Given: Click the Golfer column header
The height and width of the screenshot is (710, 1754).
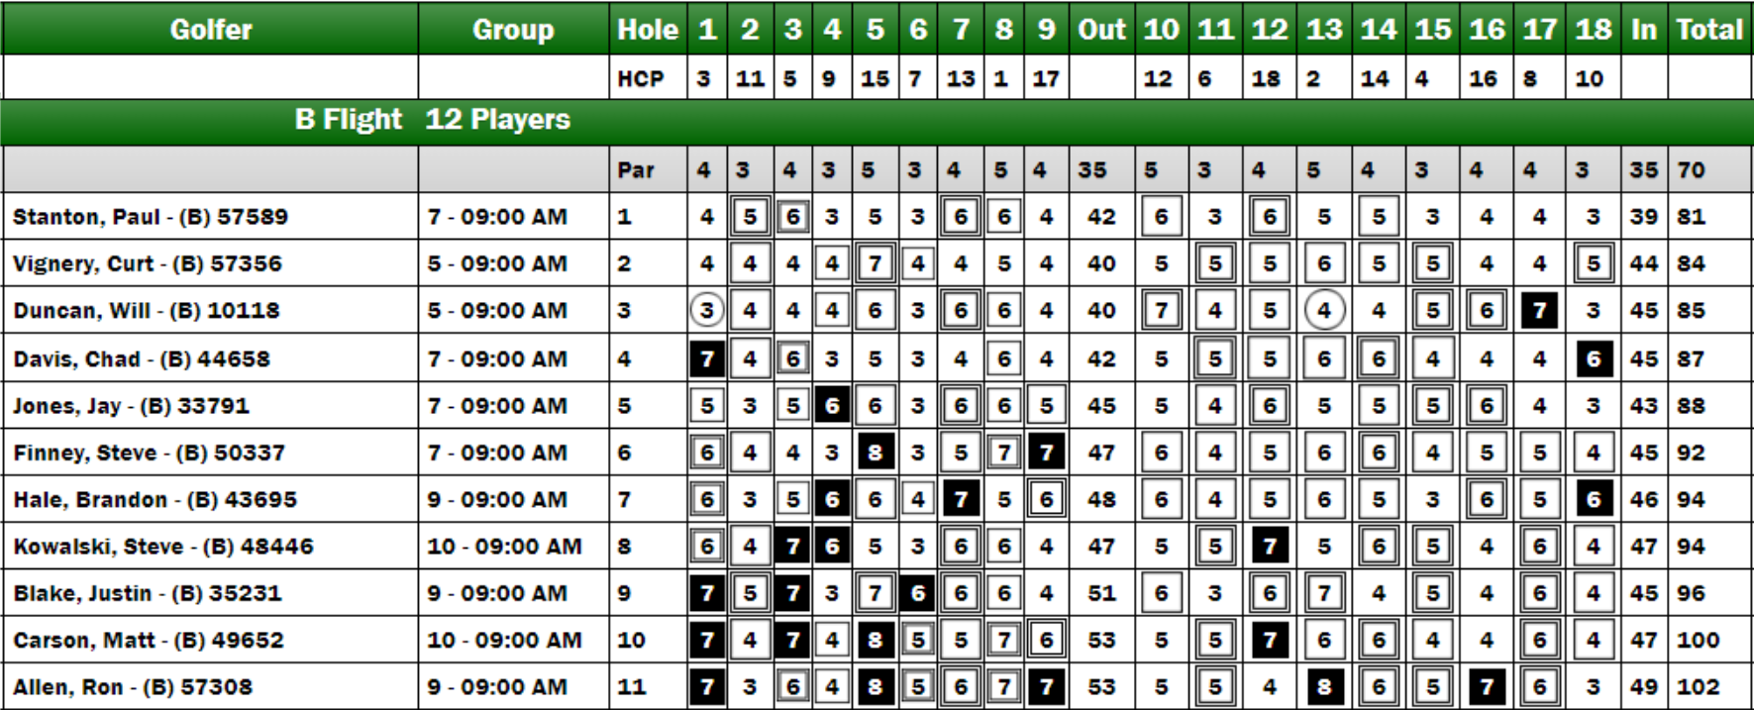Looking at the screenshot, I should pos(210,29).
